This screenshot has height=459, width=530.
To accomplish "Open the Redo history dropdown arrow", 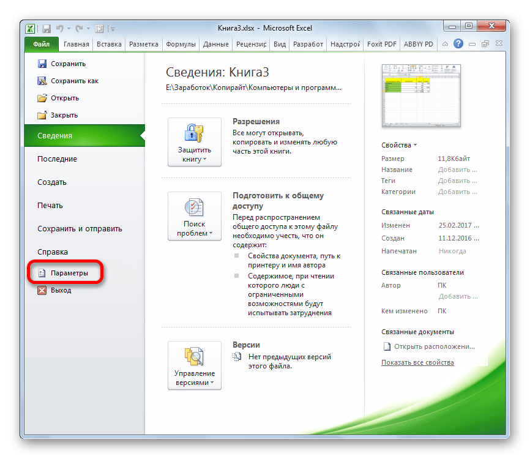I will coord(88,29).
